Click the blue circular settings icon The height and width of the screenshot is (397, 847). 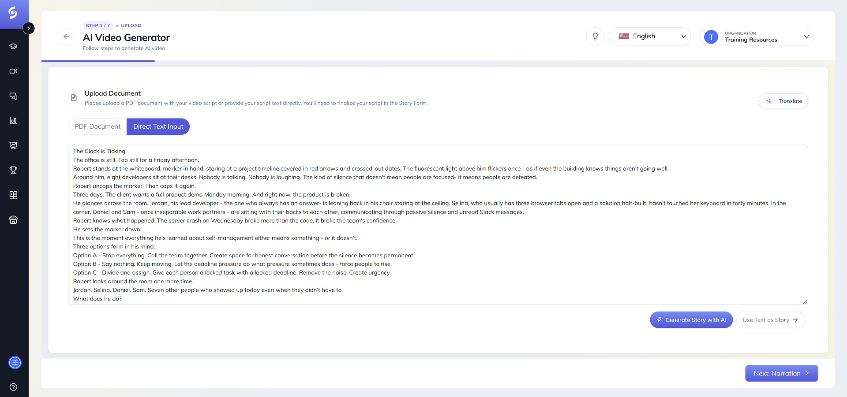click(15, 363)
